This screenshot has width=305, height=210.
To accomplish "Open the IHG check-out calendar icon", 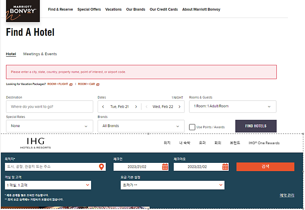I will 225,167.
